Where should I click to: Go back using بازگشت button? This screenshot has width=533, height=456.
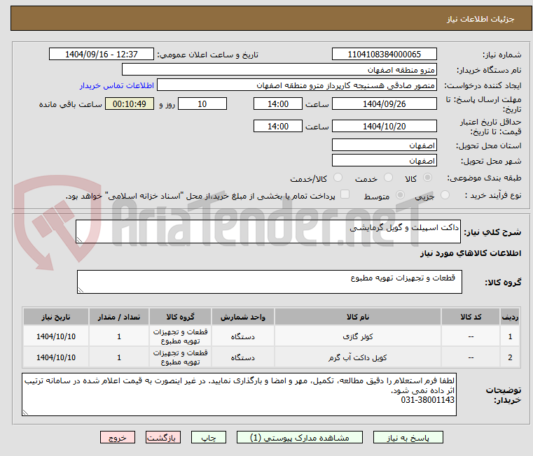pyautogui.click(x=162, y=437)
